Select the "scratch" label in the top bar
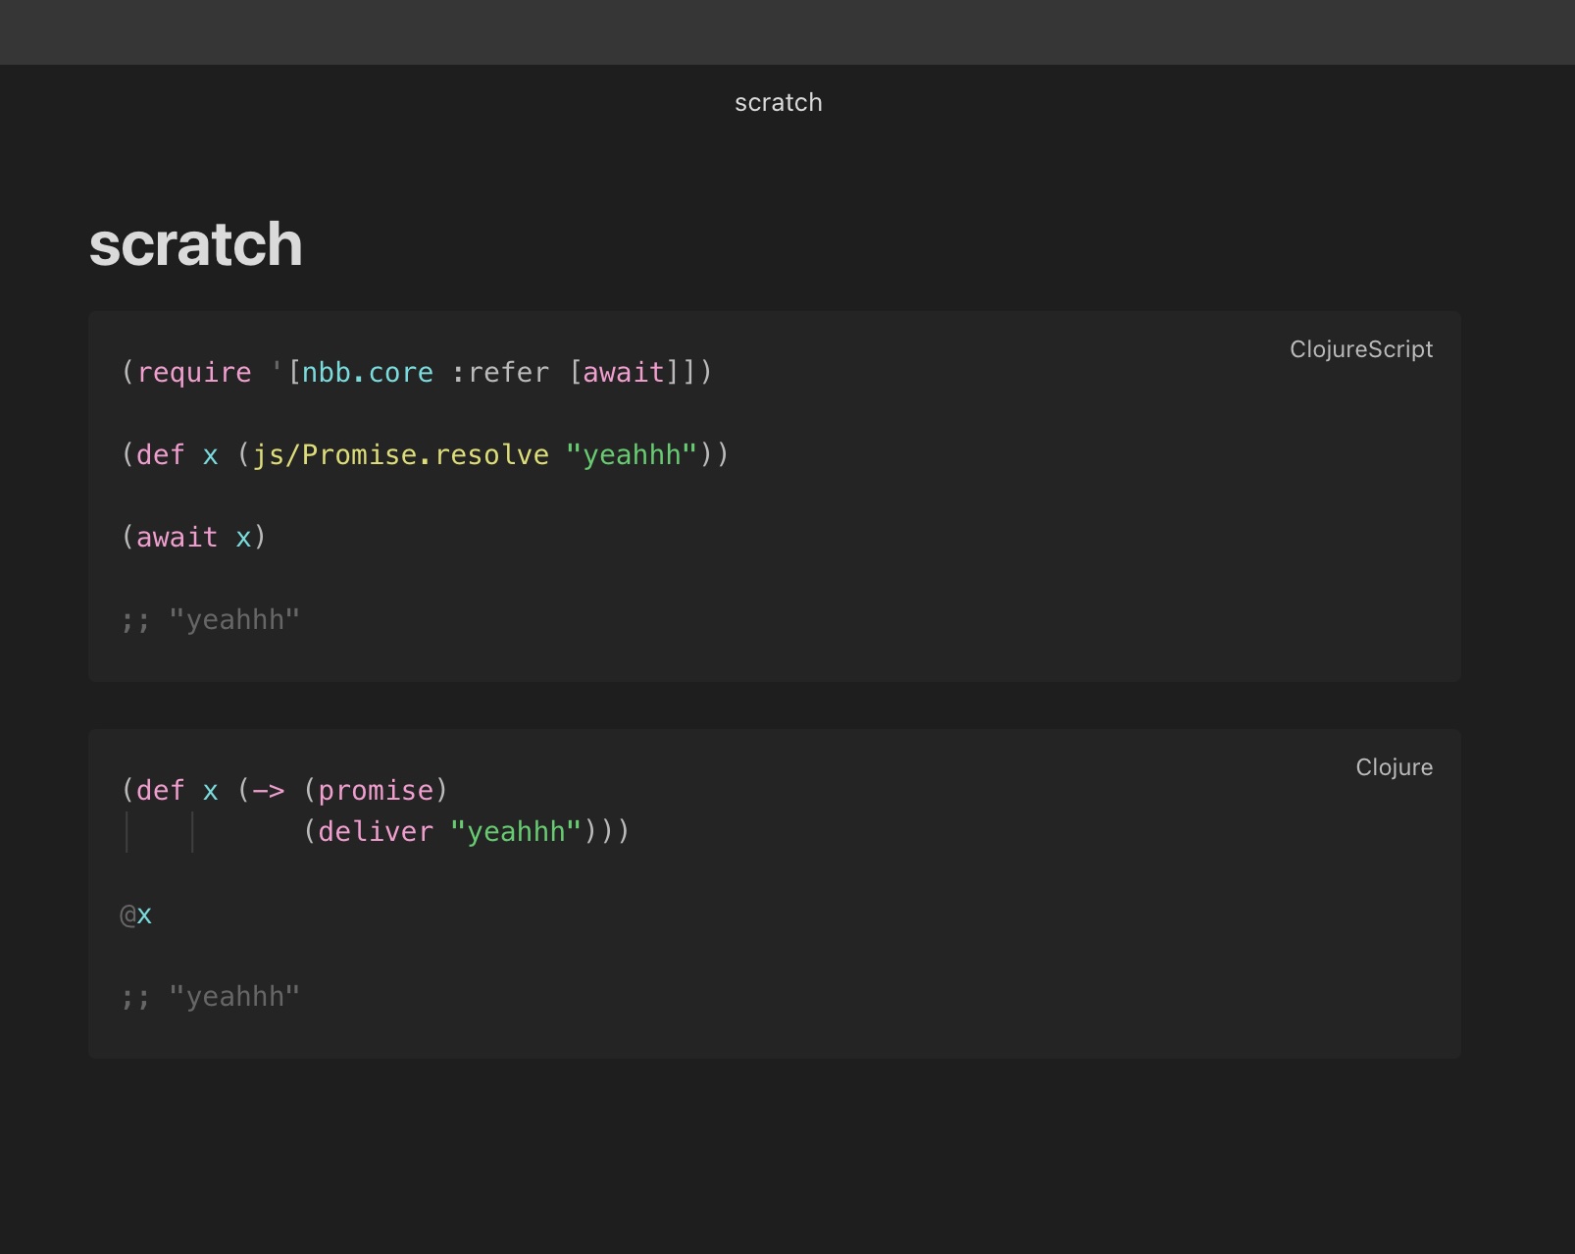 (778, 102)
